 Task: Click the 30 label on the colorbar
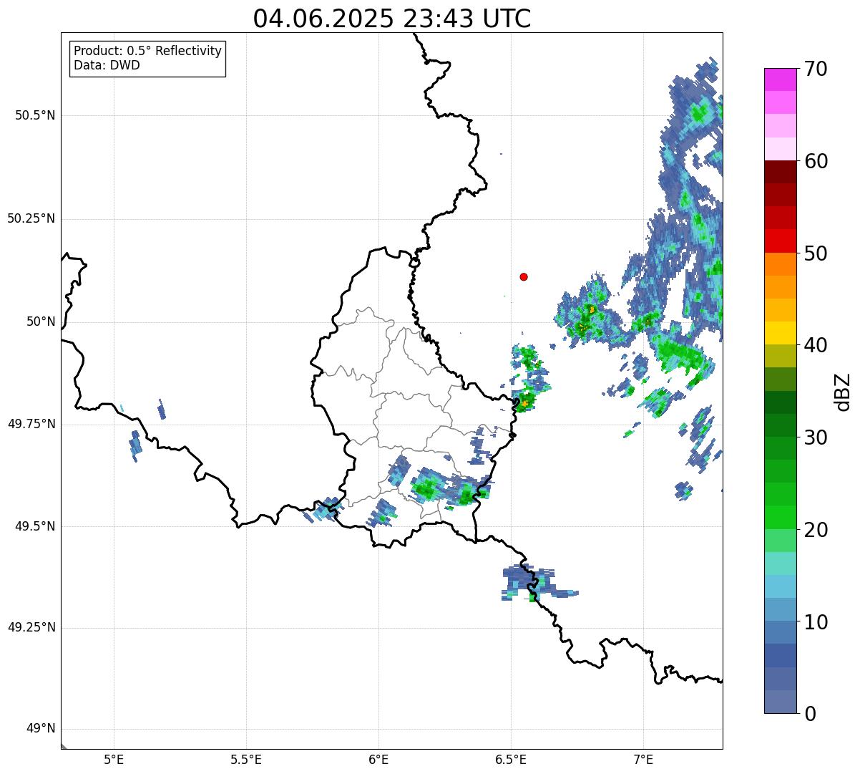tap(816, 437)
